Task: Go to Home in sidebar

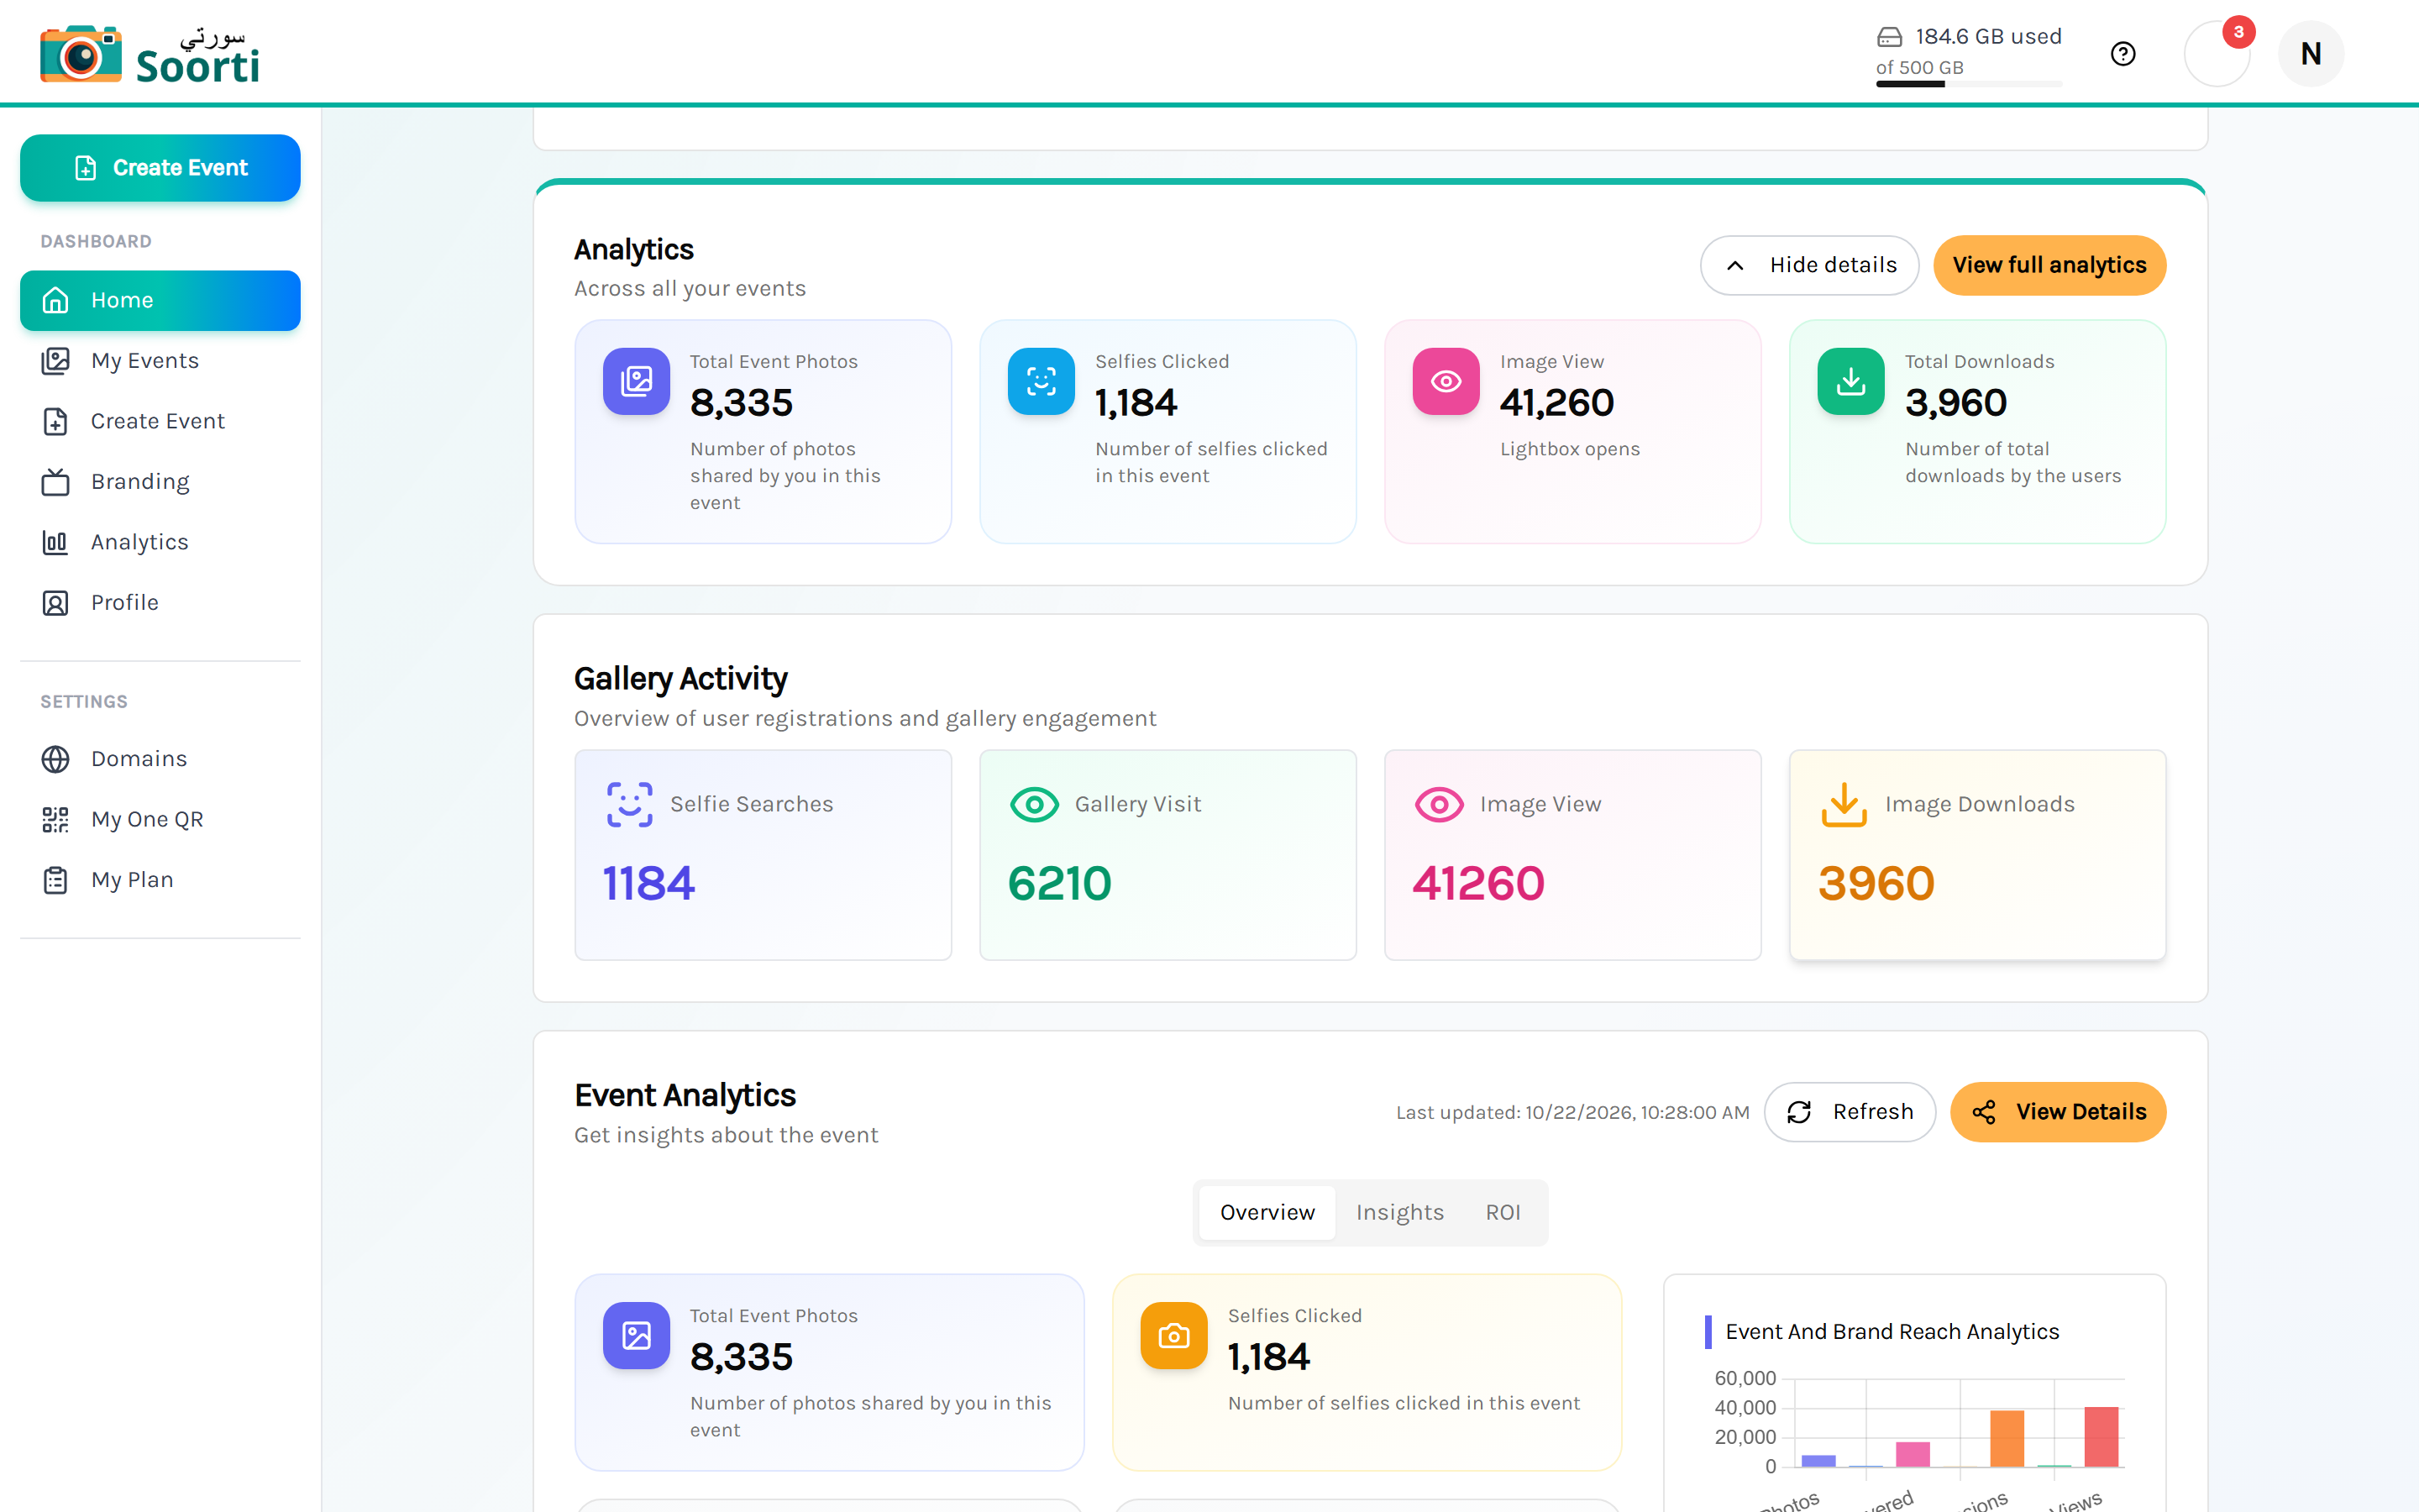Action: click(x=160, y=300)
